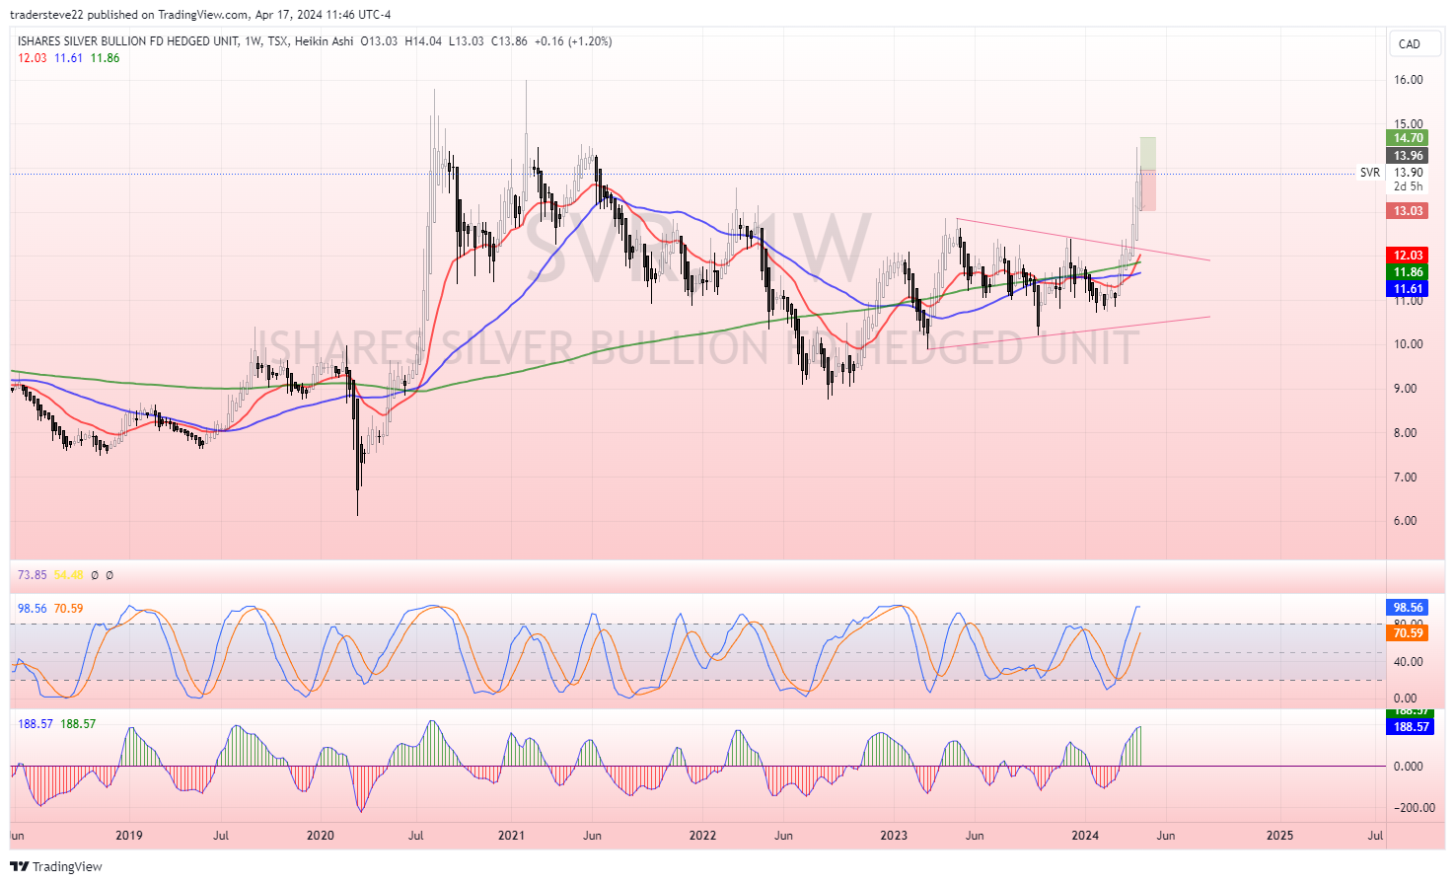This screenshot has width=1455, height=884.
Task: Select the dark 13.96 price label
Action: (x=1408, y=156)
